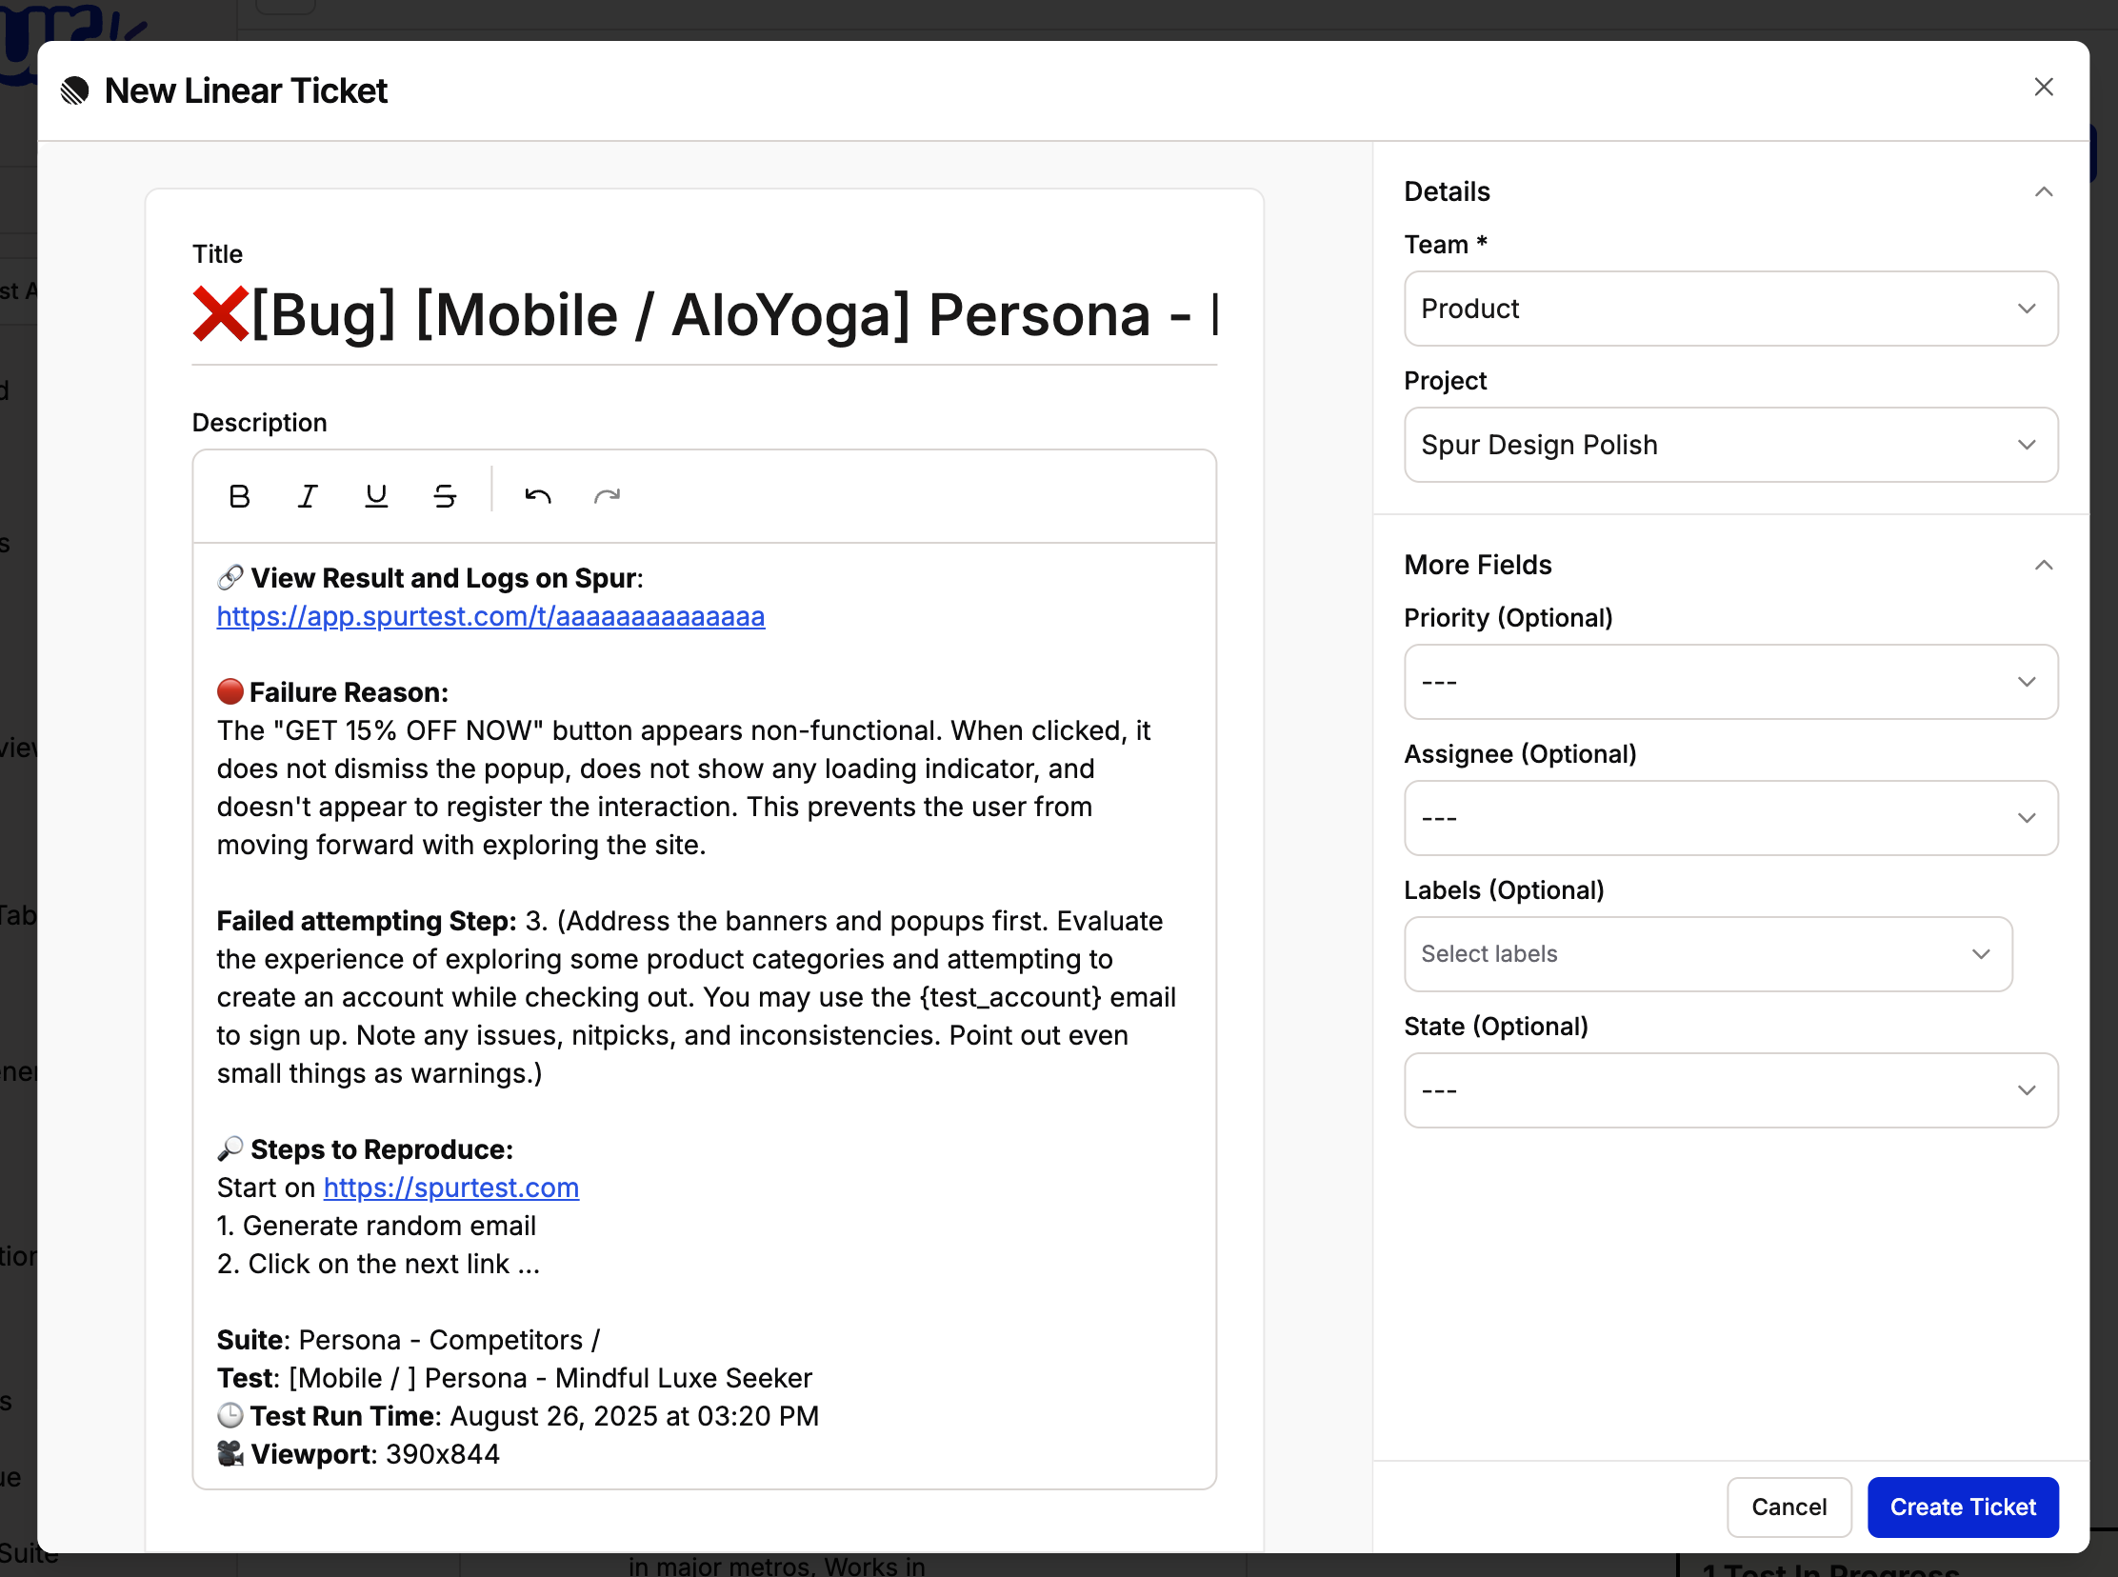This screenshot has height=1577, width=2118.
Task: Click the Linear logo icon in header
Action: click(x=74, y=91)
